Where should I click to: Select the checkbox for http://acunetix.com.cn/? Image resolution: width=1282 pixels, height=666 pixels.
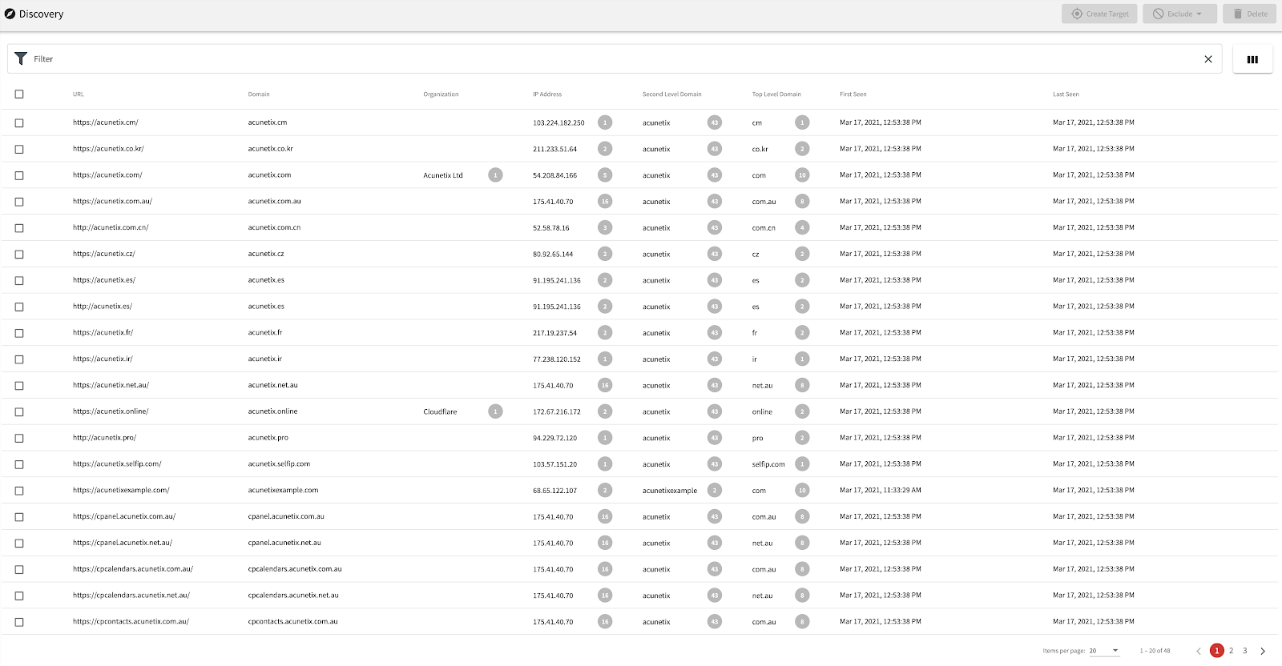click(19, 228)
